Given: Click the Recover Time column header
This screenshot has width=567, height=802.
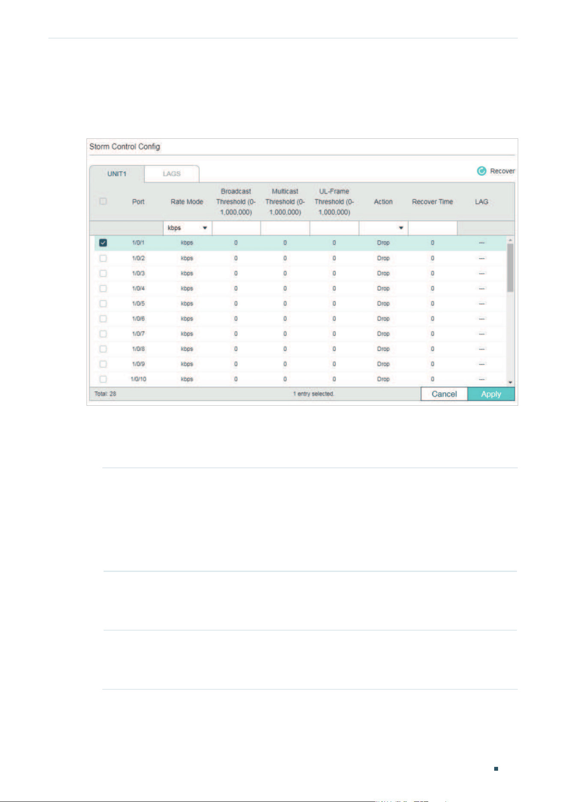Looking at the screenshot, I should tap(433, 202).
